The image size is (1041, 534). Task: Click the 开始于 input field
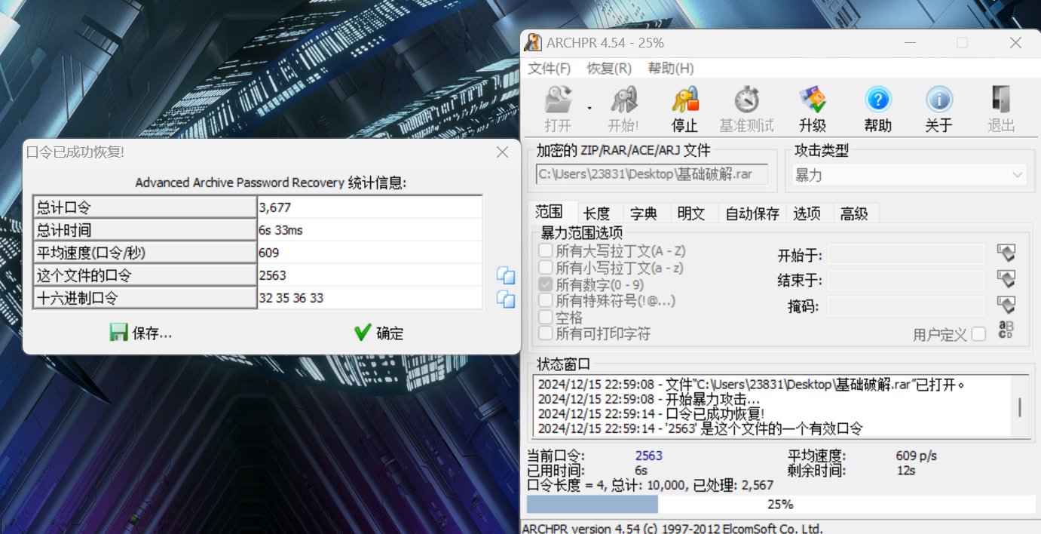906,254
